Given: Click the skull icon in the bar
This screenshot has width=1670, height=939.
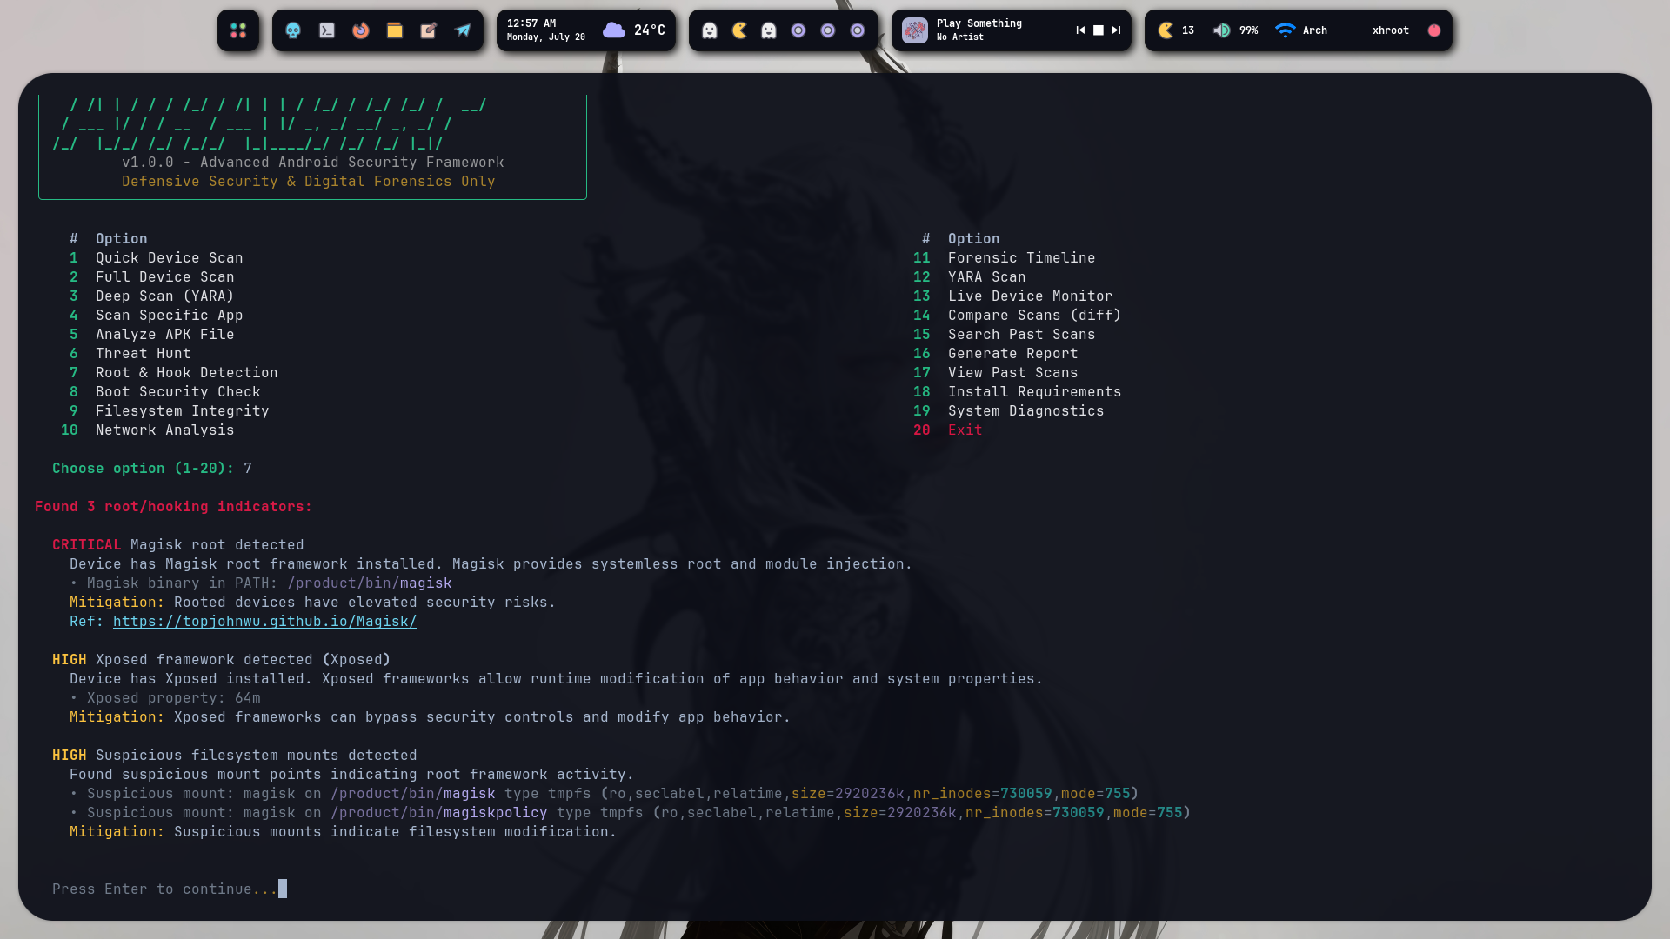Looking at the screenshot, I should [293, 30].
